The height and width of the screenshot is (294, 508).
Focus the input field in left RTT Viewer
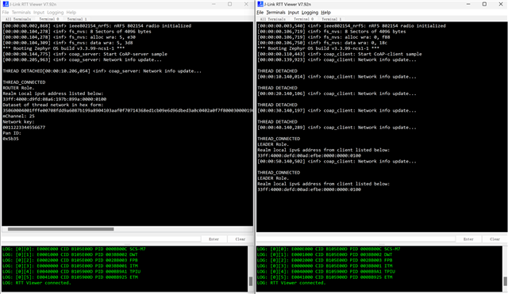point(101,239)
